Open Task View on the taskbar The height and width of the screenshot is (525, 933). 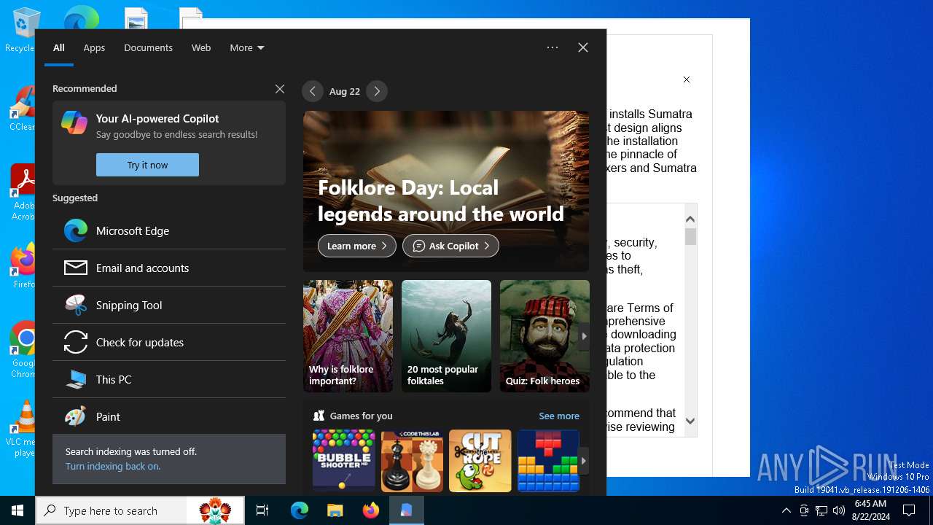tap(262, 510)
